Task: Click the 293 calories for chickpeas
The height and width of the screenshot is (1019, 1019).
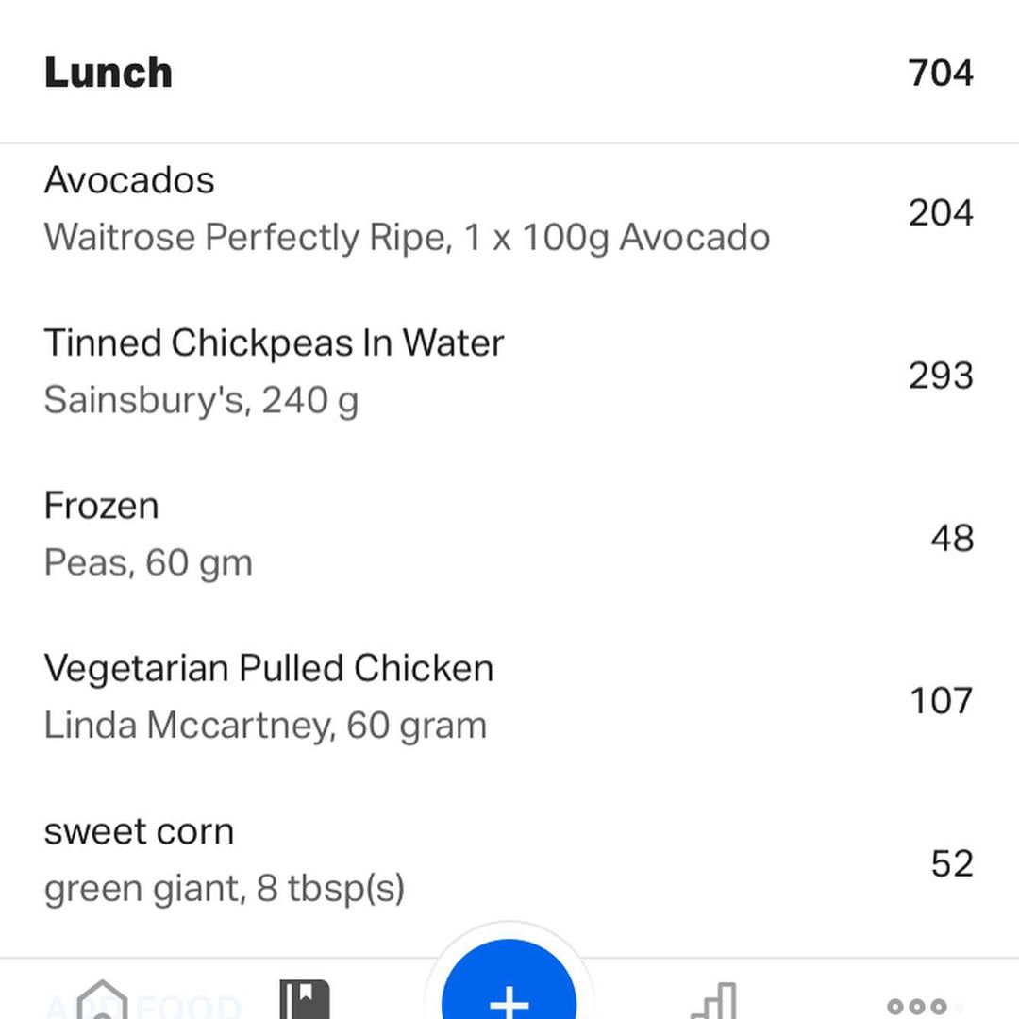Action: (x=941, y=375)
